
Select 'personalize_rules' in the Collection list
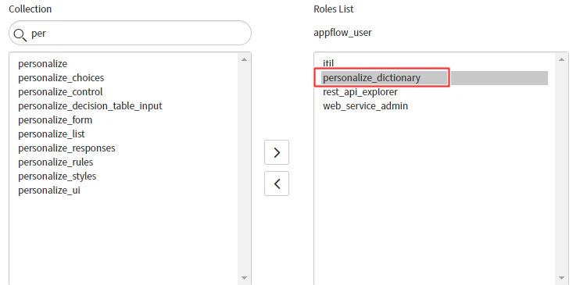(x=55, y=162)
